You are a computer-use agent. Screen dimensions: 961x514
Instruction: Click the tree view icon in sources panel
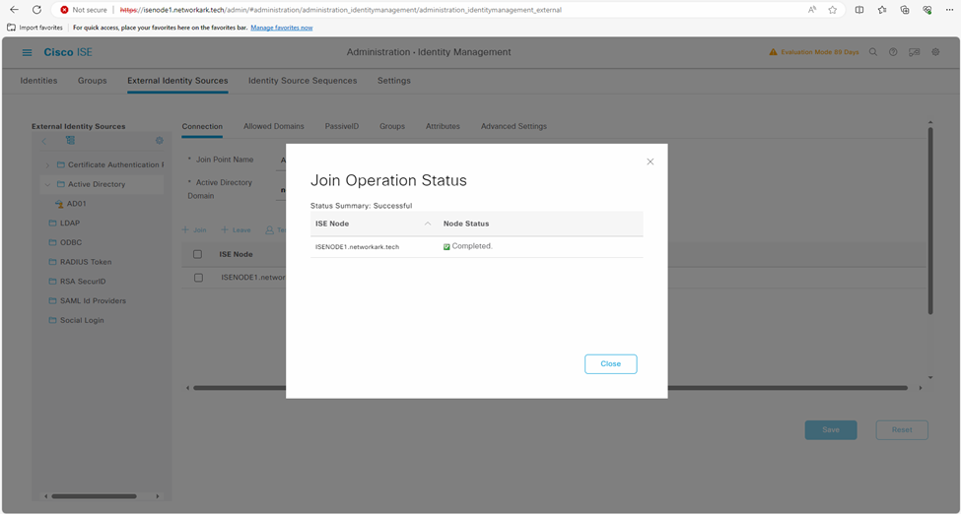(x=70, y=141)
